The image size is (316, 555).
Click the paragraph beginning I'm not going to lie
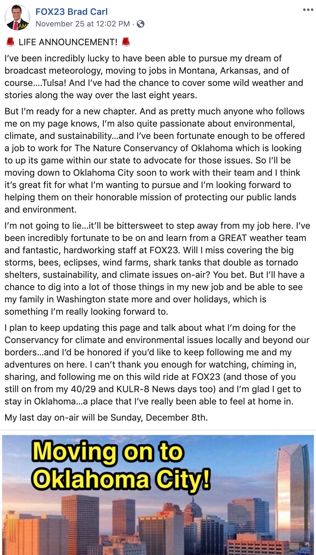[157, 268]
